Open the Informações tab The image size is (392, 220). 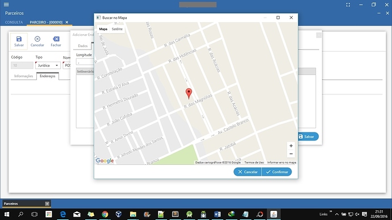(23, 76)
